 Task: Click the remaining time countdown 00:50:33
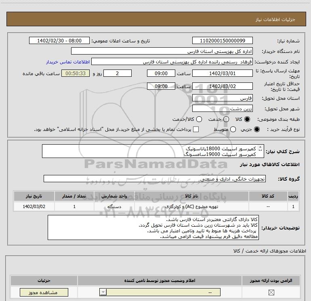(76, 73)
